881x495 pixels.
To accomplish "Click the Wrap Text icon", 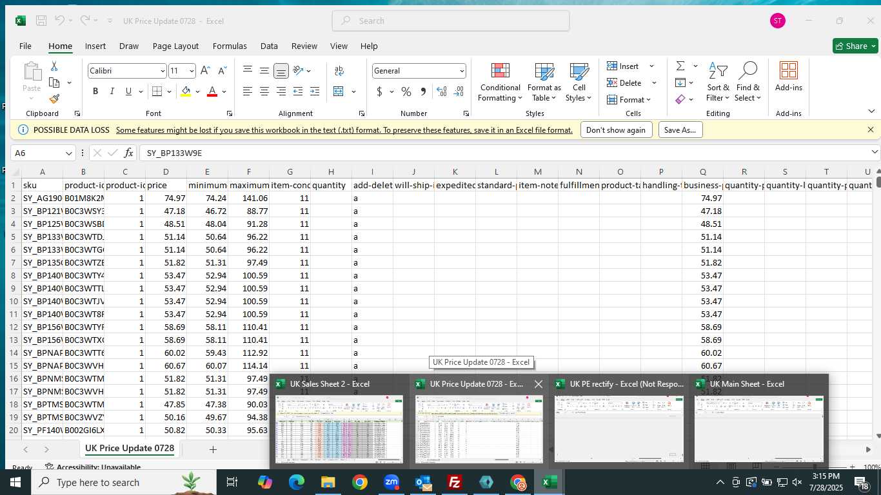I will pyautogui.click(x=339, y=71).
